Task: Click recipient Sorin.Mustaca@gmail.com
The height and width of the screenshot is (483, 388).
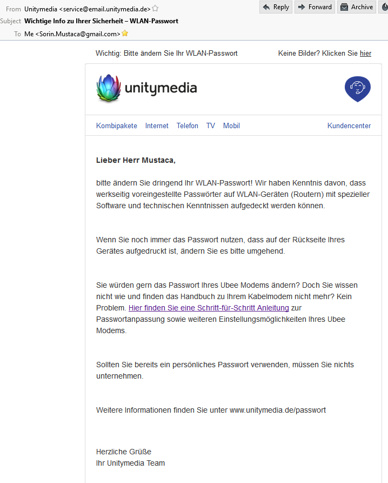Action: pos(78,34)
